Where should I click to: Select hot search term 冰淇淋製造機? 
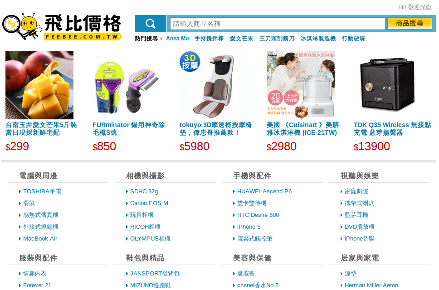[x=318, y=39]
